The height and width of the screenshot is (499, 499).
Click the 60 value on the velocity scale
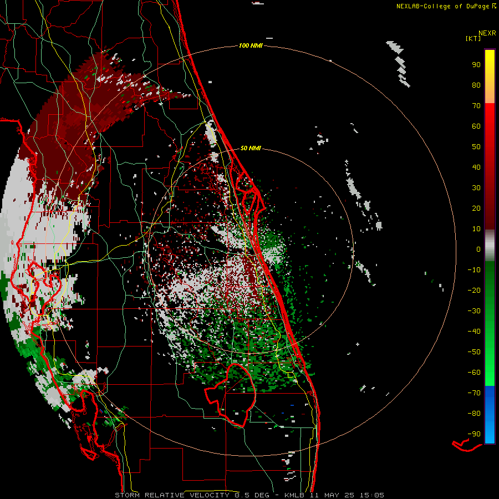(476, 126)
